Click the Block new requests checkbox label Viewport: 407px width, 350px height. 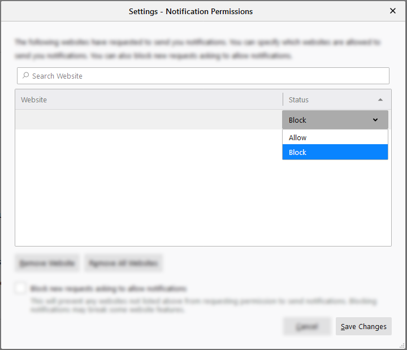[108, 288]
